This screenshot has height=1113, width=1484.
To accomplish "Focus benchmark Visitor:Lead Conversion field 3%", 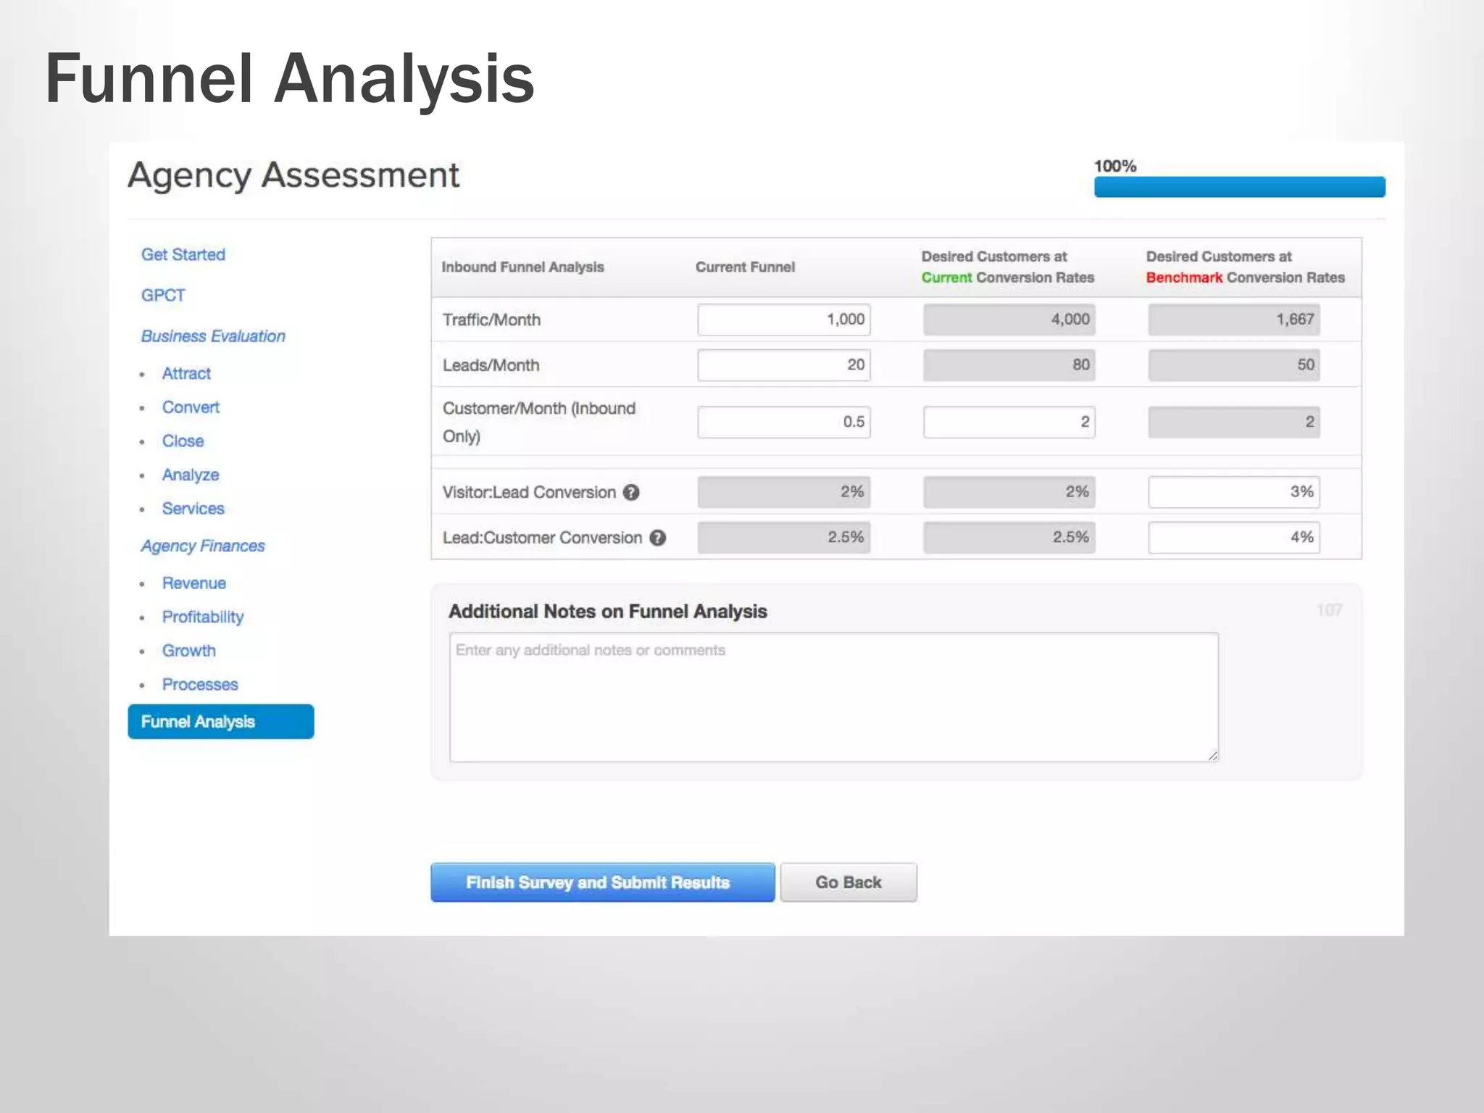I will tap(1234, 492).
